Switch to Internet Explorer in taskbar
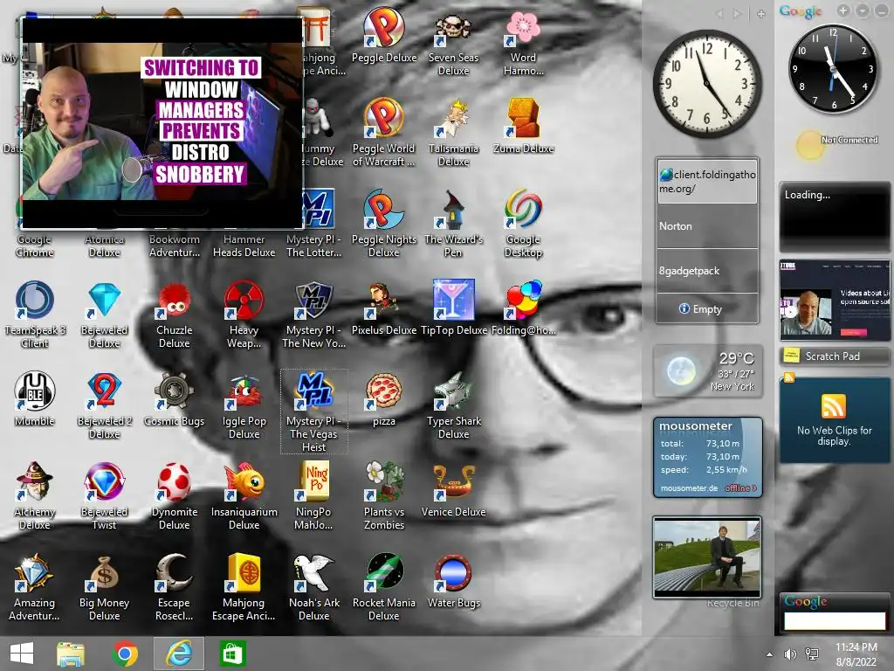894x671 pixels. [178, 654]
